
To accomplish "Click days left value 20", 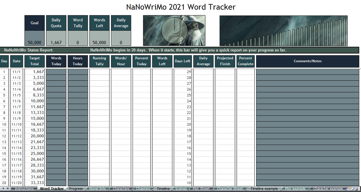I will (x=183, y=124).
